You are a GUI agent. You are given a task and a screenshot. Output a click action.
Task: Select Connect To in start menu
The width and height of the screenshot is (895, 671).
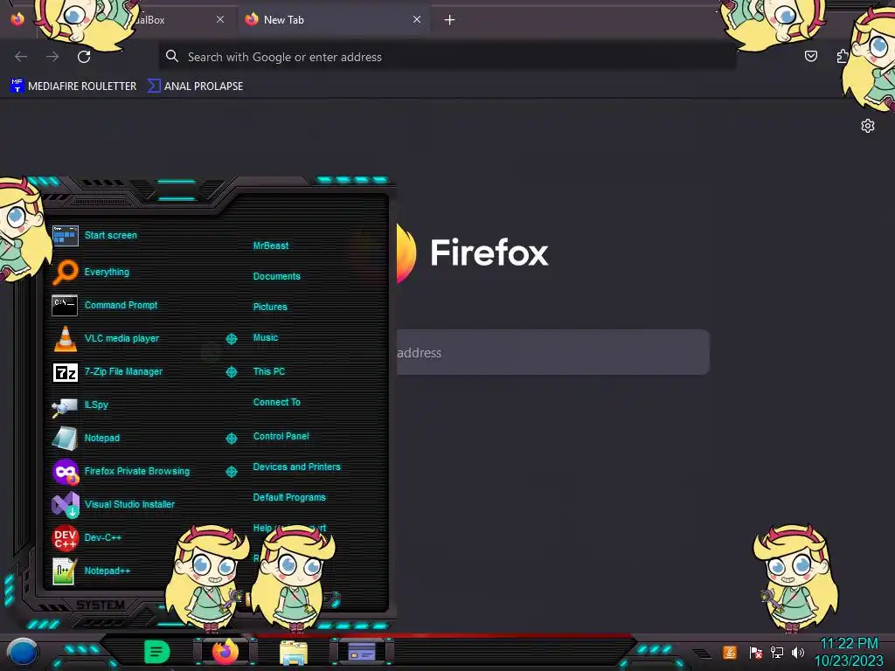[277, 402]
